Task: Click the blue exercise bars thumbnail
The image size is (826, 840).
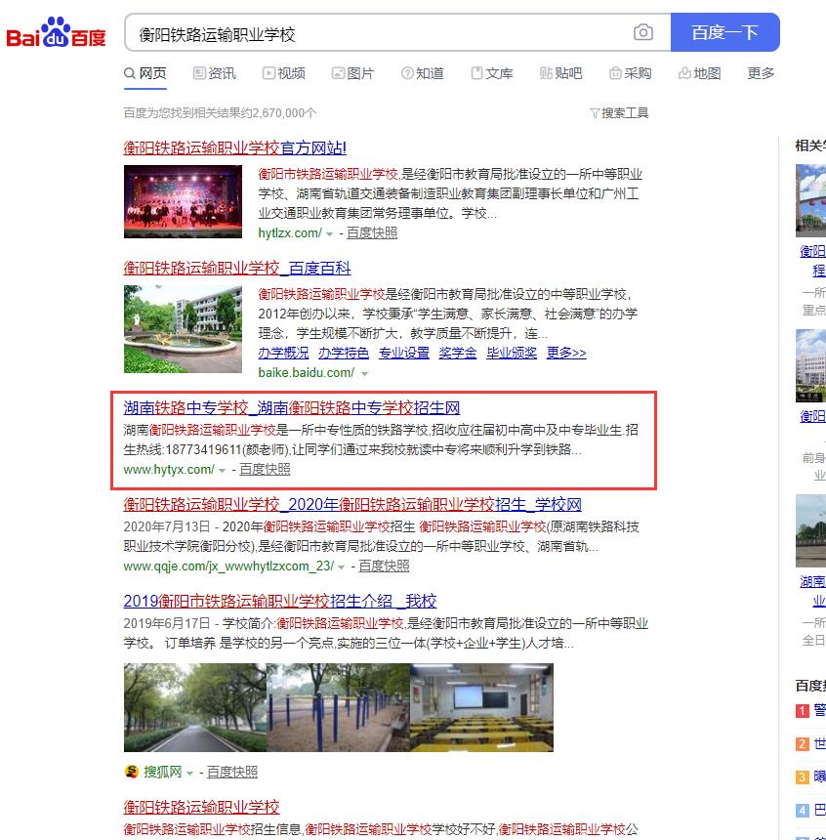Action: pos(339,708)
